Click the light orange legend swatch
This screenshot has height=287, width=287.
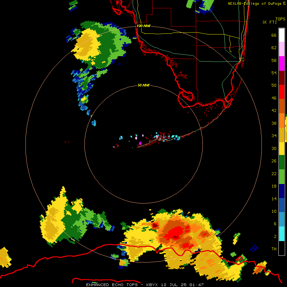(282, 120)
